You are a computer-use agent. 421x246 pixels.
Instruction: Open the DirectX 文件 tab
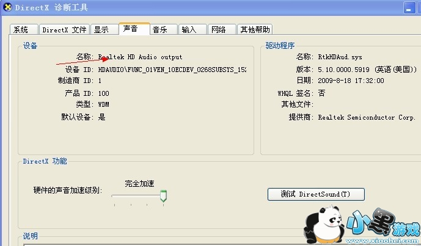[64, 29]
